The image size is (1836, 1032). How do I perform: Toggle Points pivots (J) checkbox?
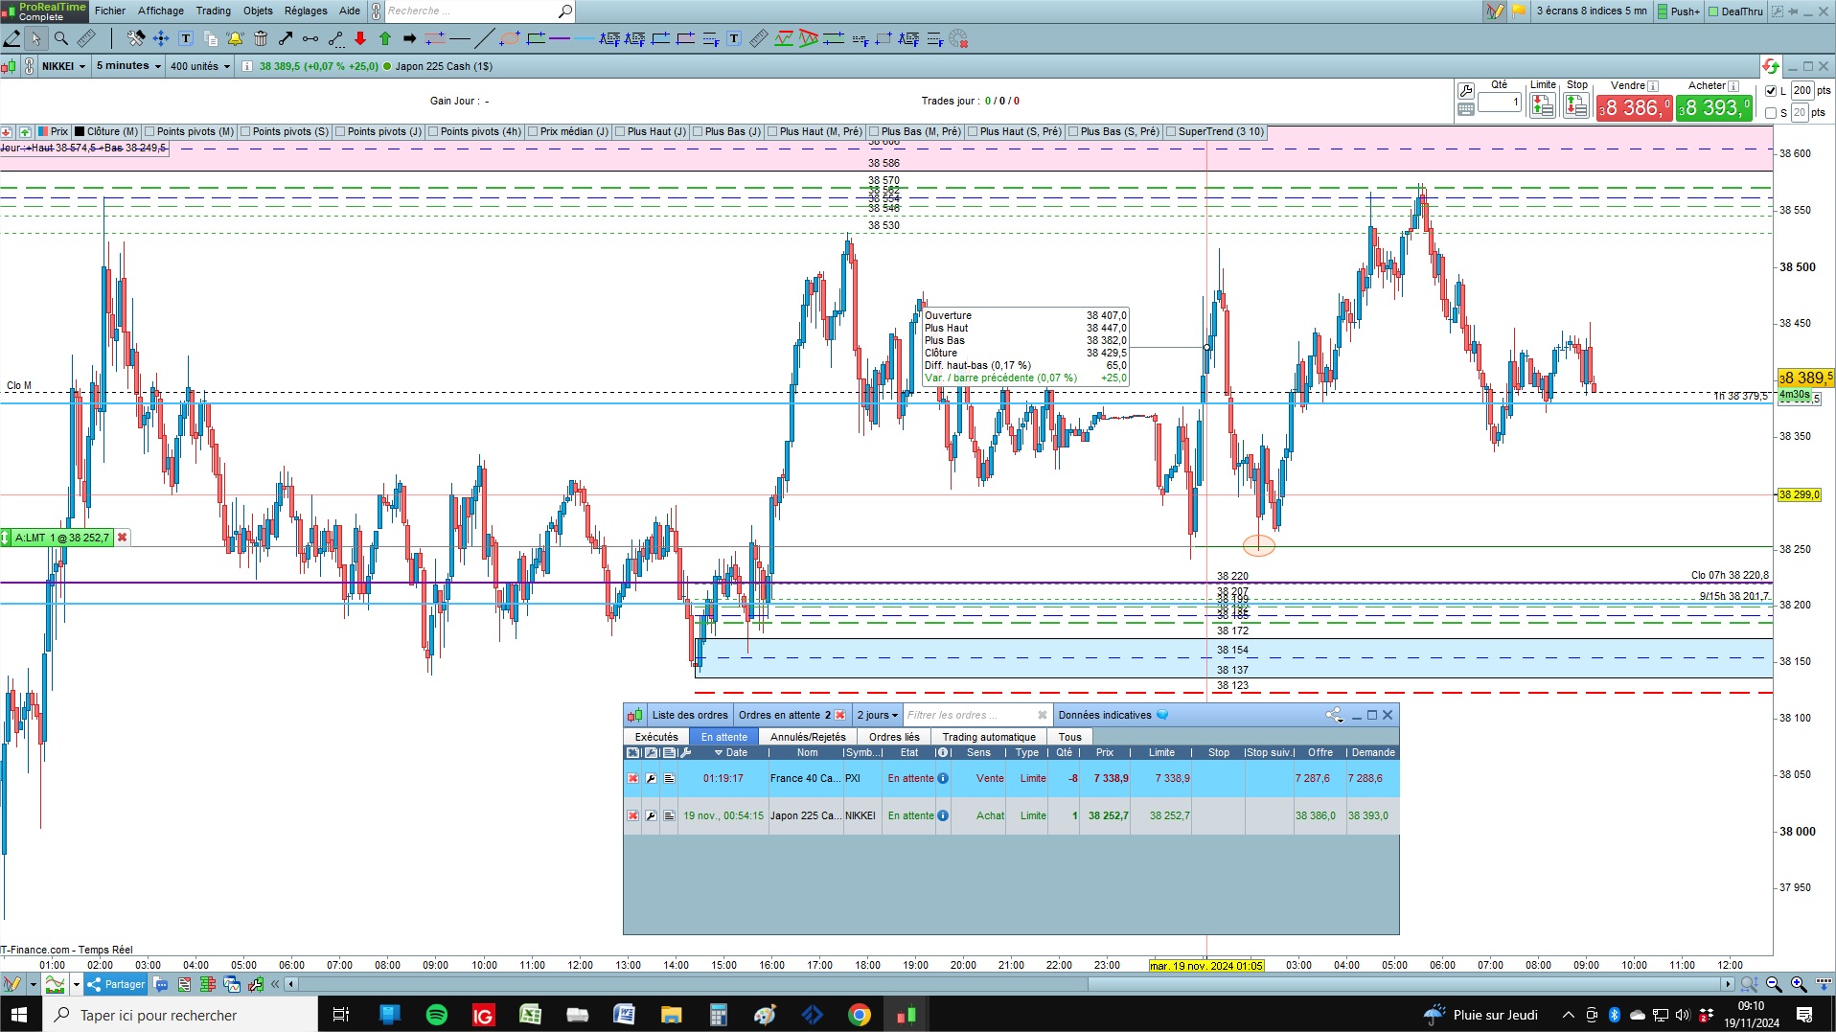[340, 132]
